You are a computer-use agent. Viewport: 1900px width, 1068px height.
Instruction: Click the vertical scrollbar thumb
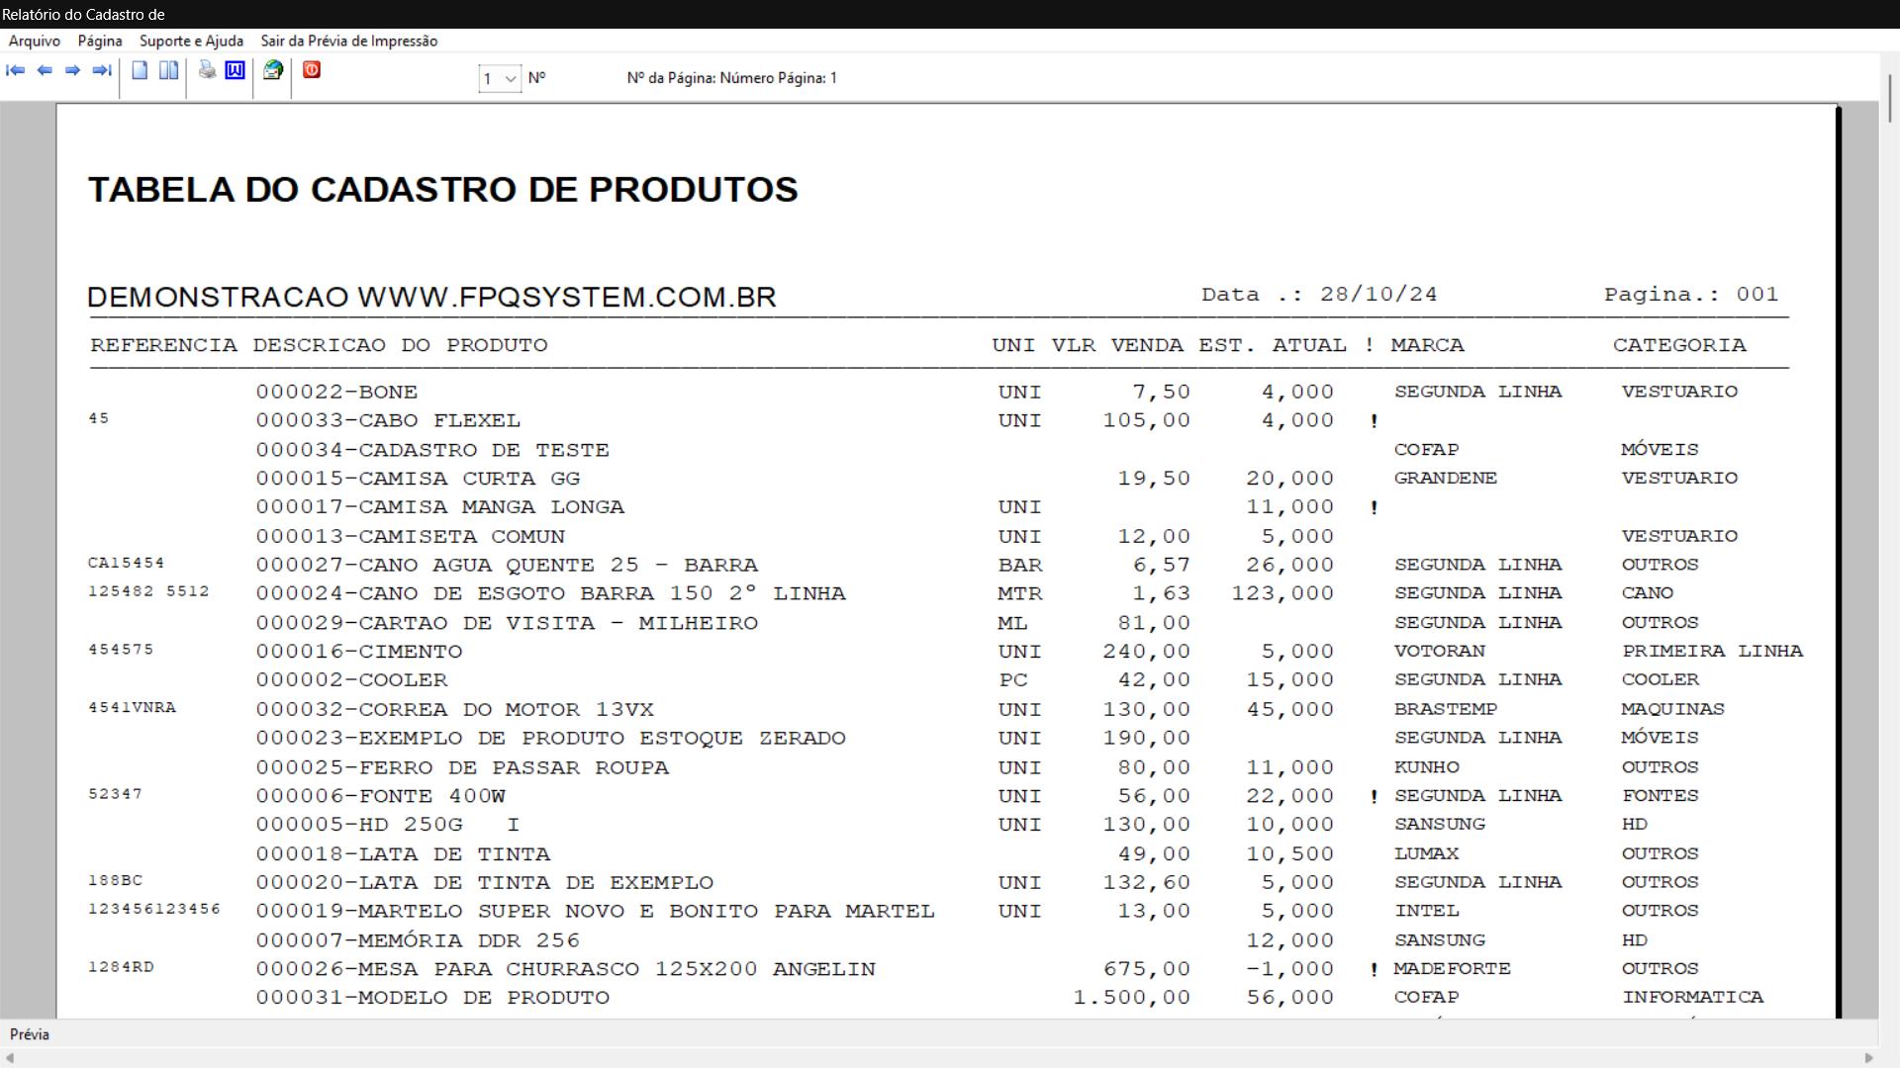coord(1890,98)
